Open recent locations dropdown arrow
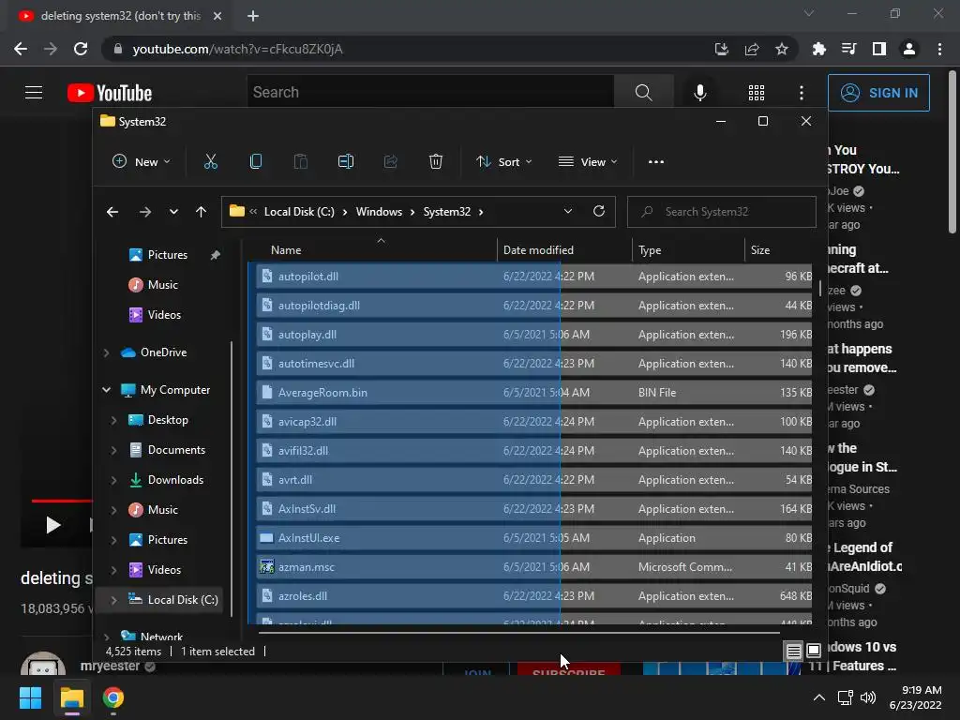Viewport: 960px width, 720px height. (173, 212)
